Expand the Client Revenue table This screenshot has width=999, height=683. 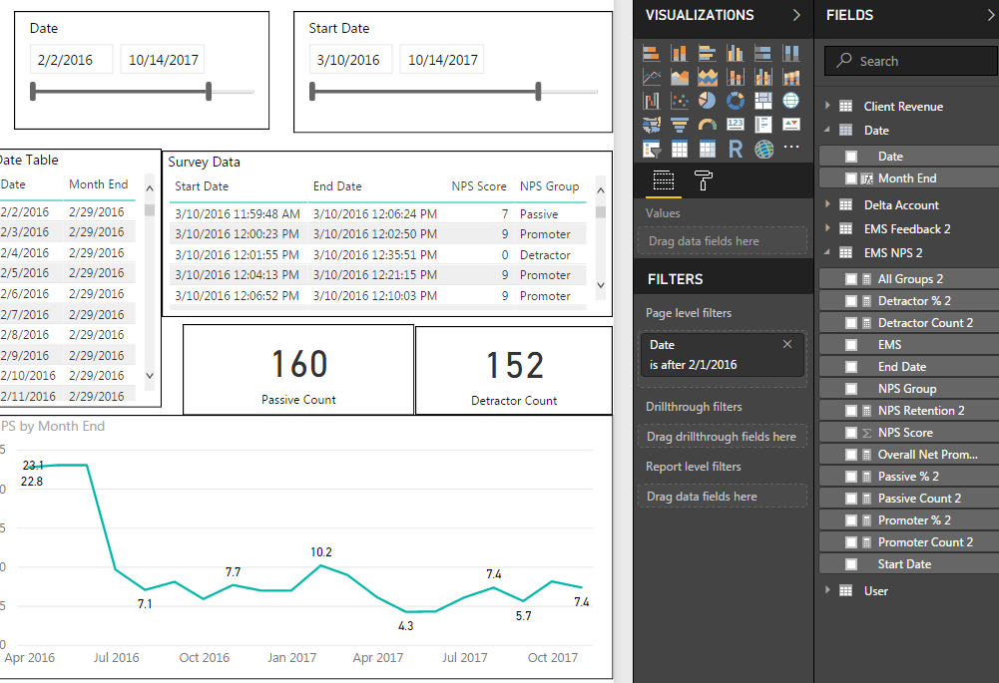pyautogui.click(x=827, y=106)
